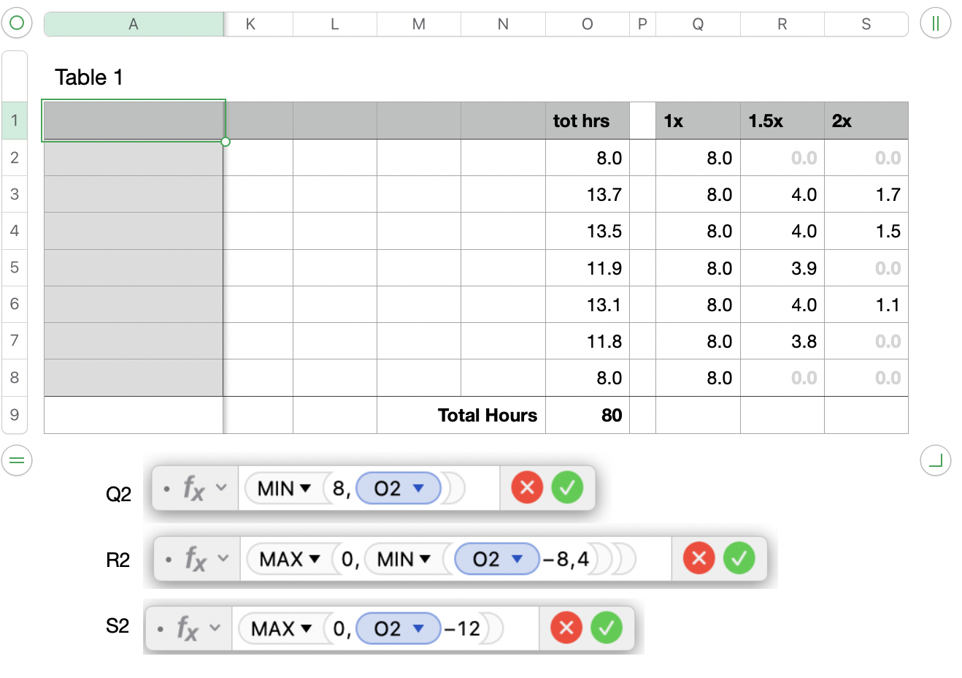962x678 pixels.
Task: Accept the Q2 formula with green checkmark
Action: click(567, 487)
